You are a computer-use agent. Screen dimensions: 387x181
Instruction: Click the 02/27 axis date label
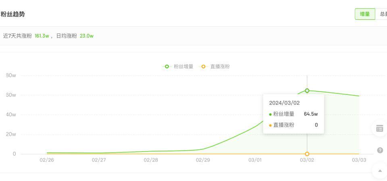(99, 160)
